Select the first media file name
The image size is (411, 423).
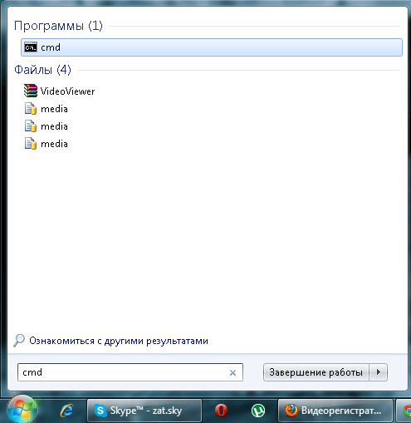point(54,109)
